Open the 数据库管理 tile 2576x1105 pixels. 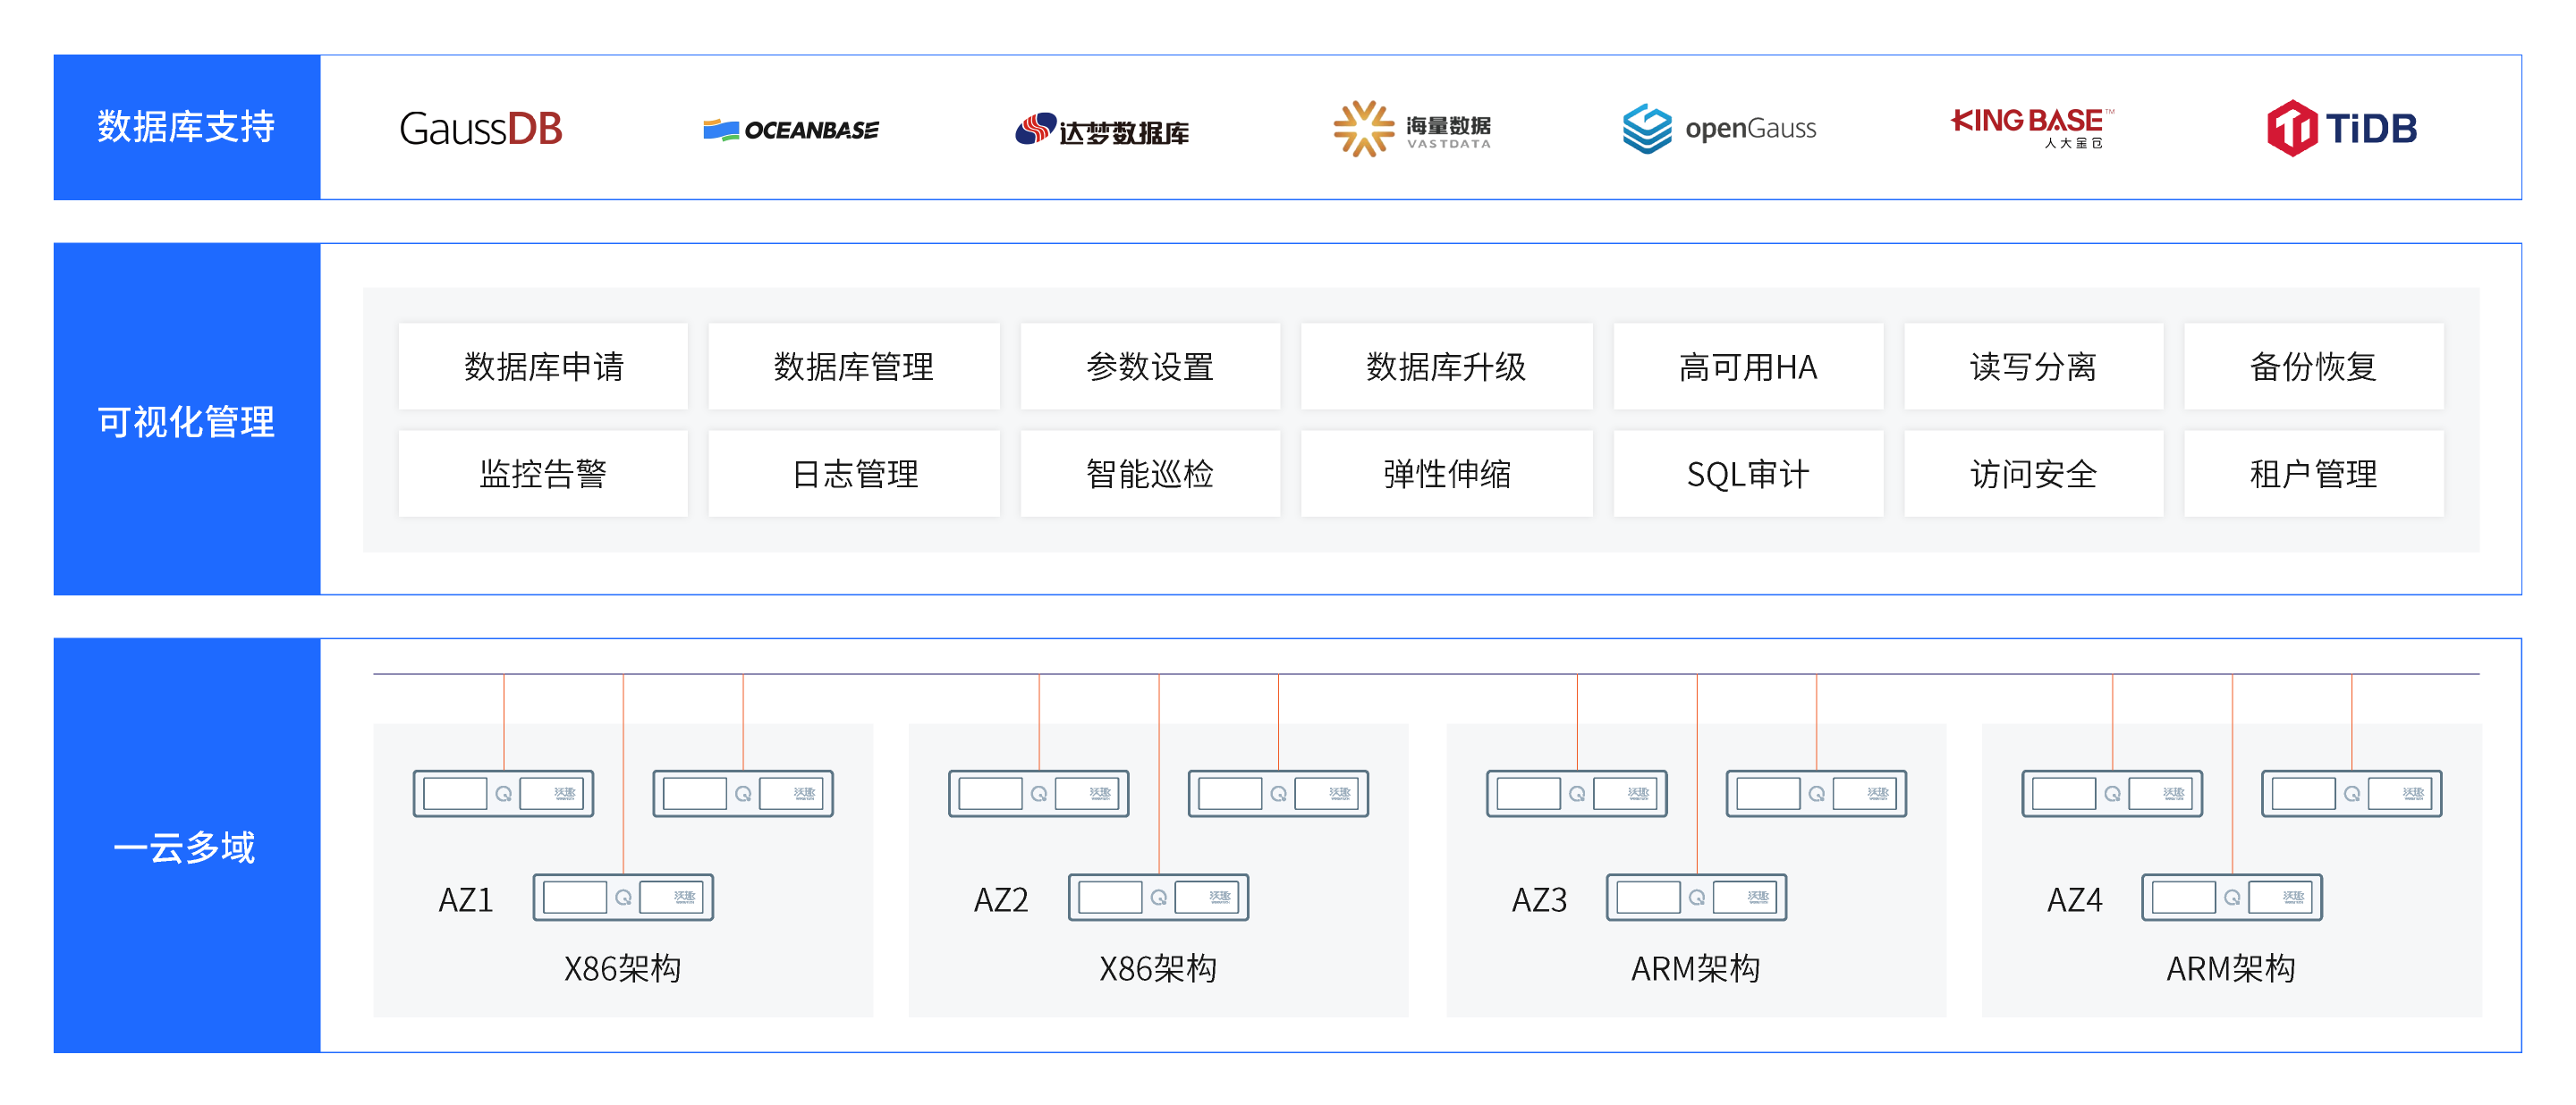click(x=854, y=367)
